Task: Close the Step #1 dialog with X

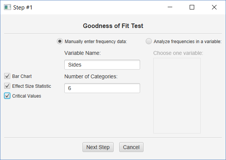Action: 214,7
